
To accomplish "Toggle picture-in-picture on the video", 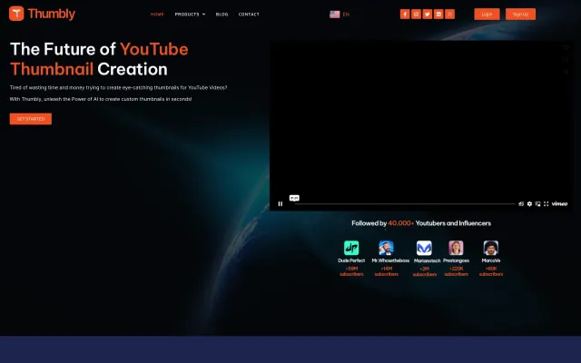I will (537, 204).
